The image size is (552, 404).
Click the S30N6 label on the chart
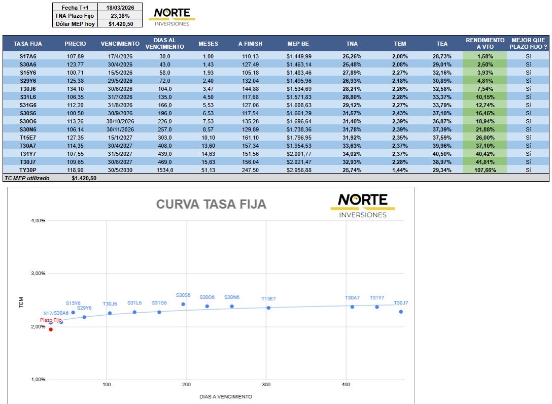click(232, 297)
